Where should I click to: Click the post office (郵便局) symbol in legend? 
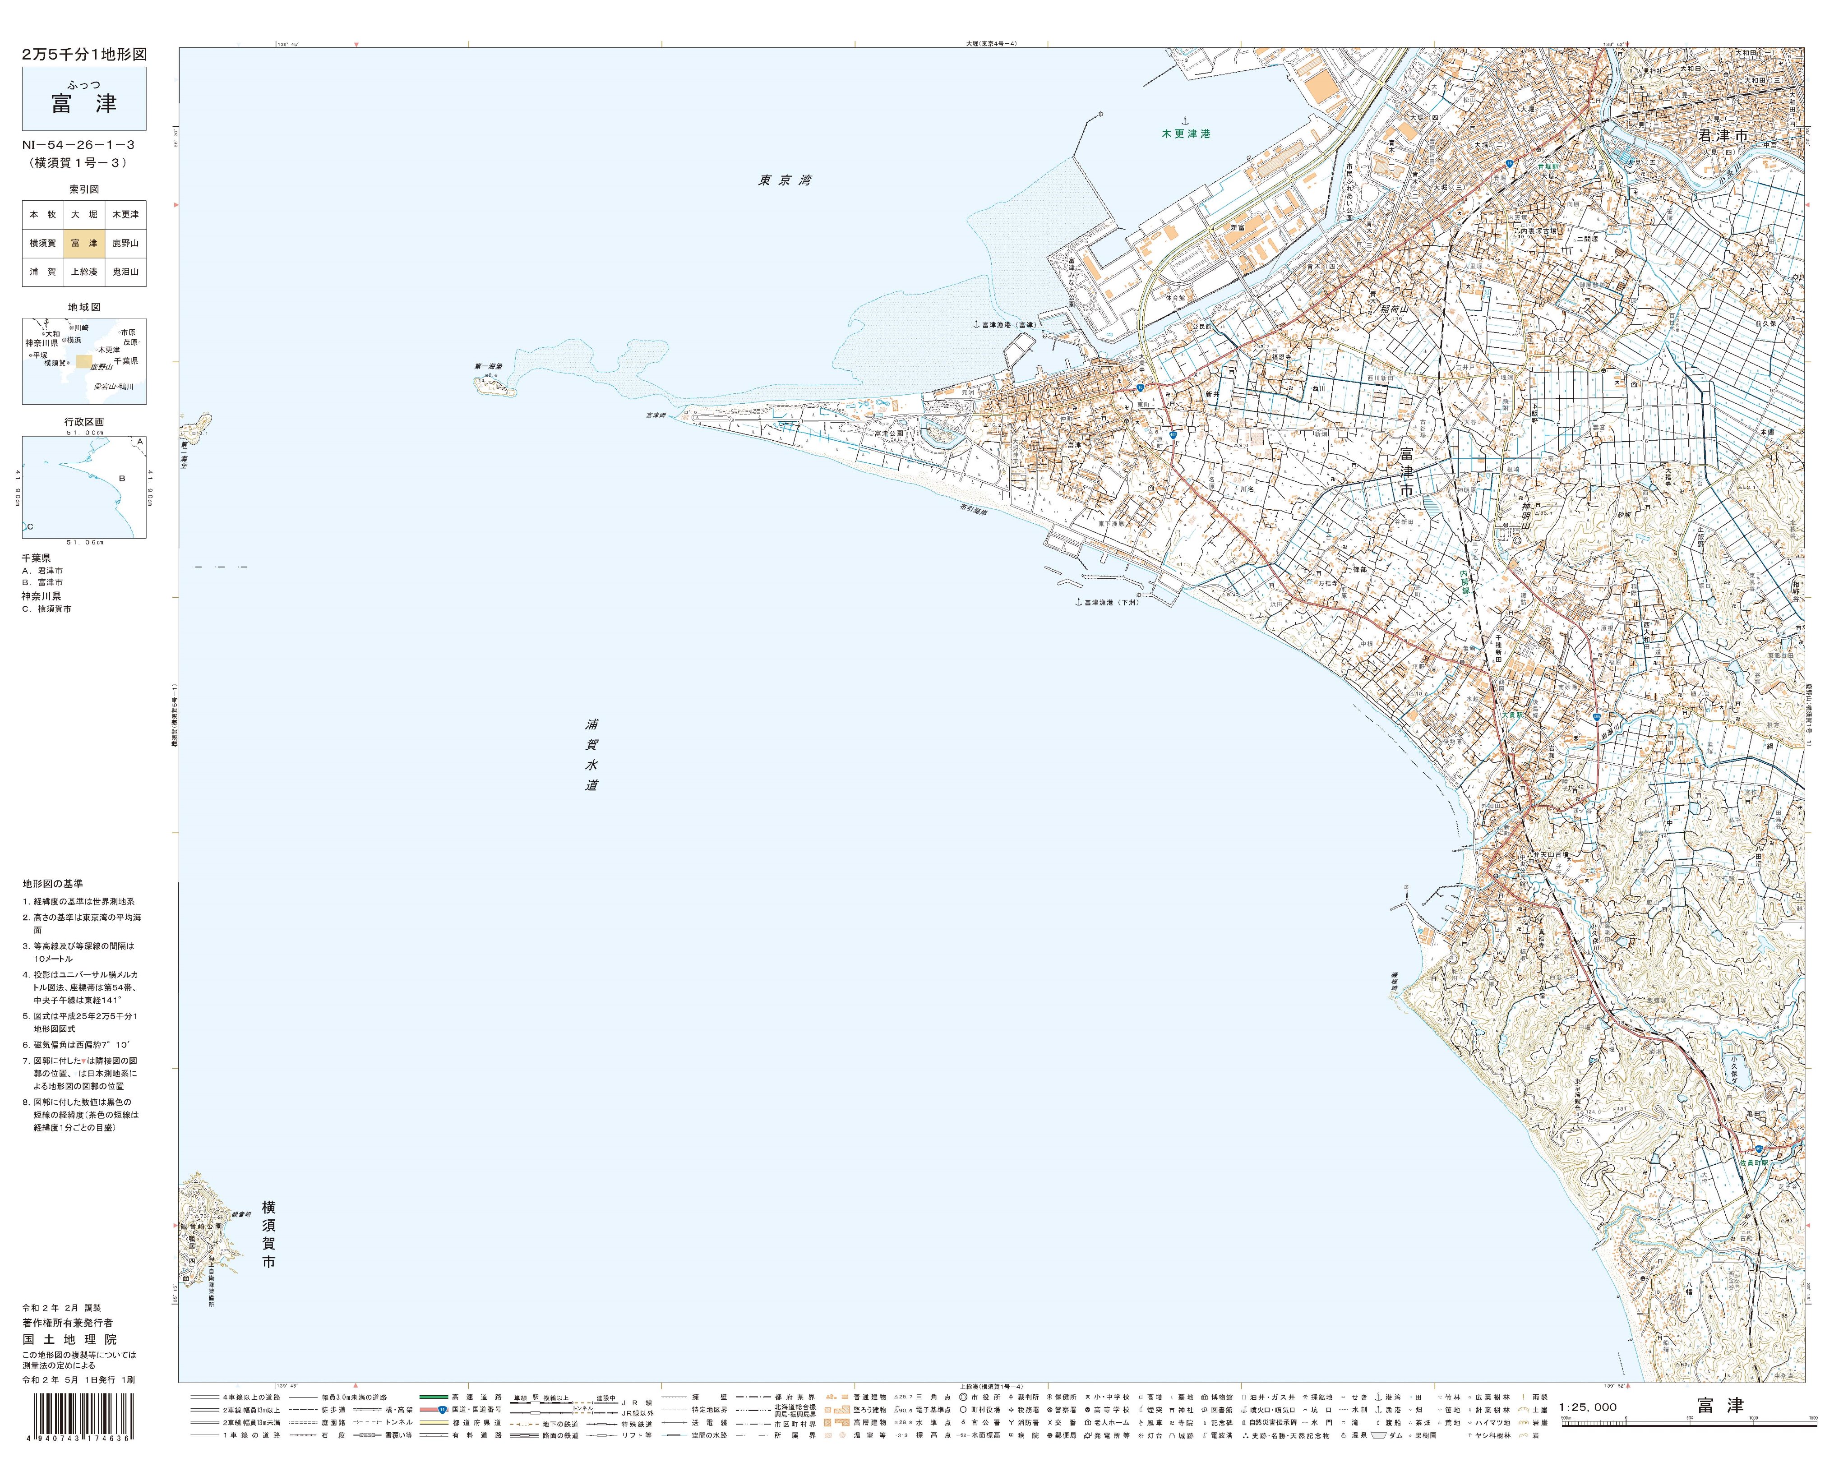click(1050, 1435)
